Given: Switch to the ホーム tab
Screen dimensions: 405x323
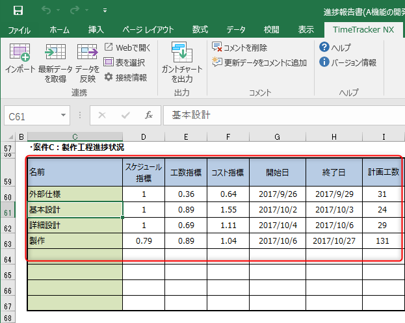Looking at the screenshot, I should pos(60,29).
